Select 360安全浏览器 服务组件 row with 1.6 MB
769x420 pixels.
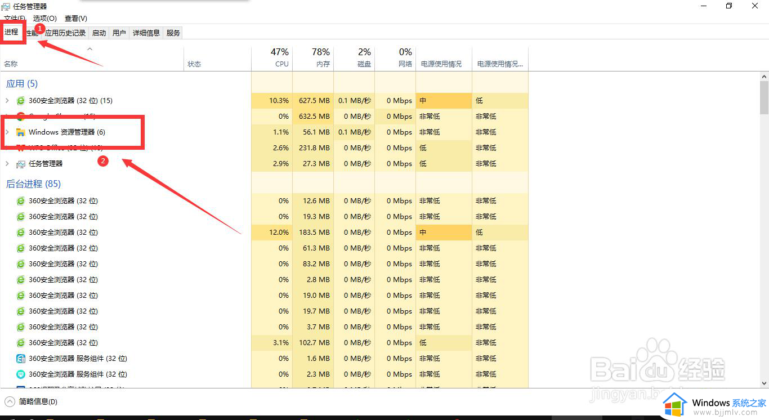tap(265, 359)
